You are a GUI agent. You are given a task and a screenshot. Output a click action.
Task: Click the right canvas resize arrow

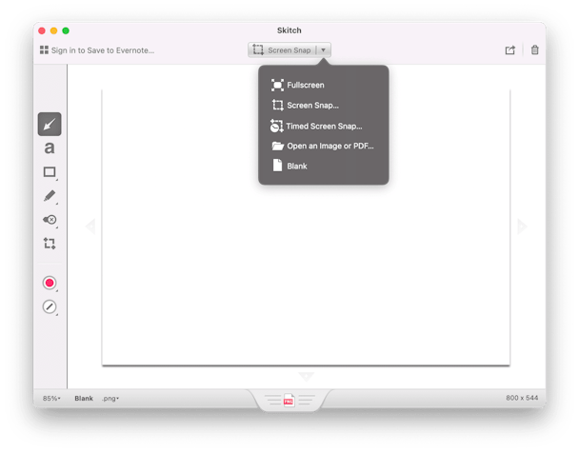coord(522,226)
